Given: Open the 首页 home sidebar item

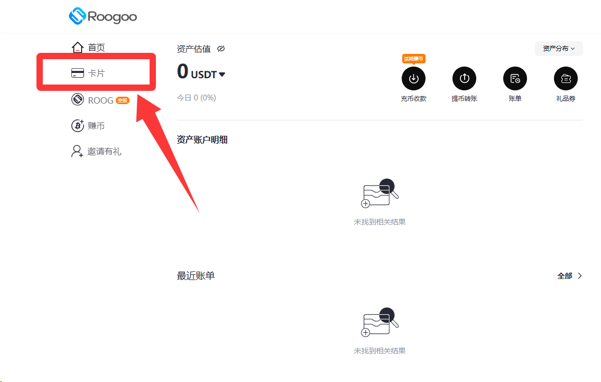Looking at the screenshot, I should 88,48.
